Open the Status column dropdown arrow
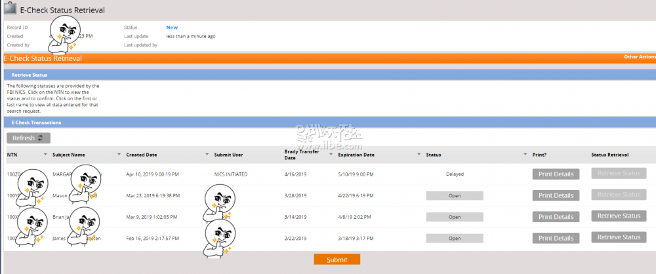 point(525,155)
